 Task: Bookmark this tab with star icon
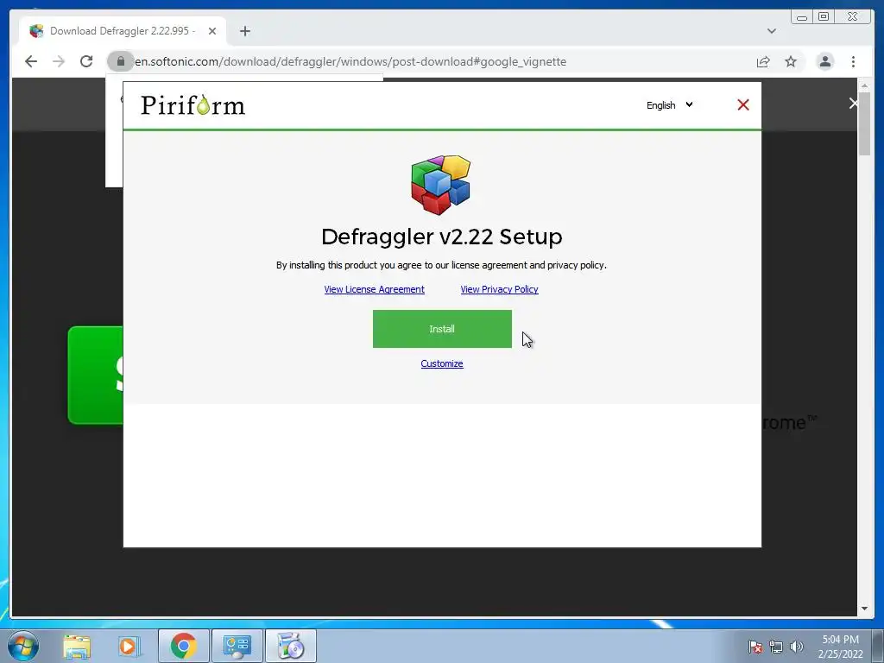[791, 61]
